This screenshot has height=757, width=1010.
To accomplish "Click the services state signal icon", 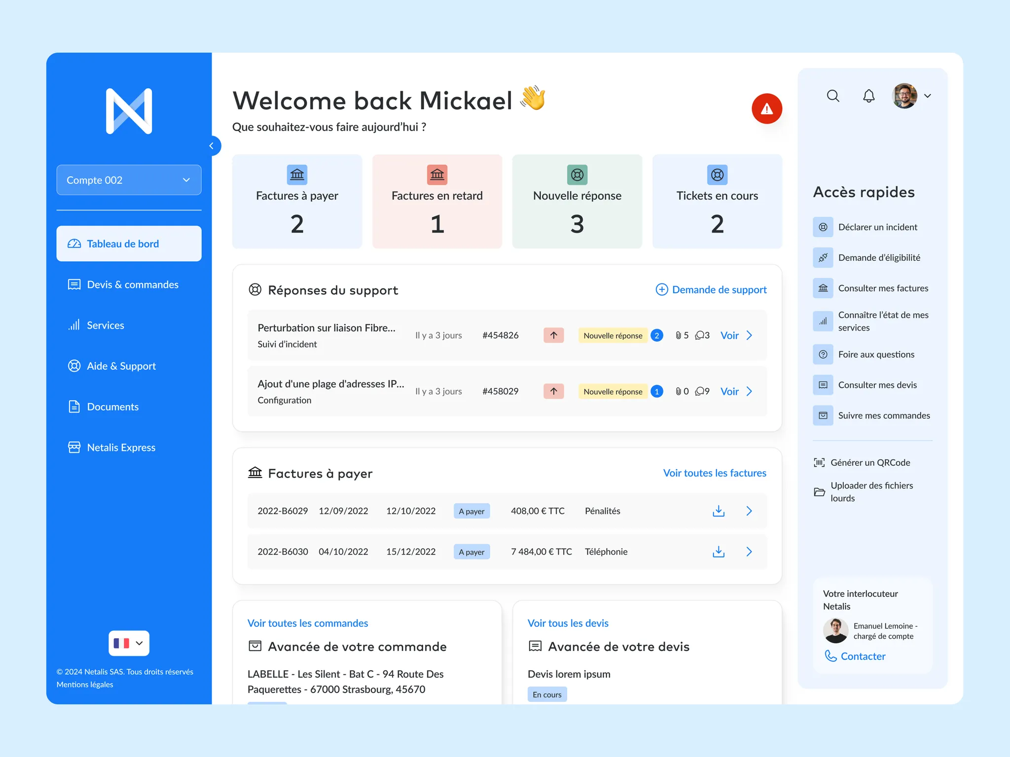I will (823, 321).
